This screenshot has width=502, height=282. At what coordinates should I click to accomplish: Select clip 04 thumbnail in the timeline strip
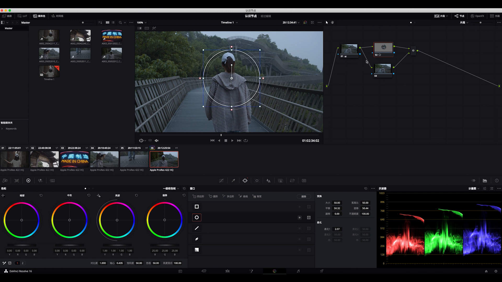pos(104,159)
